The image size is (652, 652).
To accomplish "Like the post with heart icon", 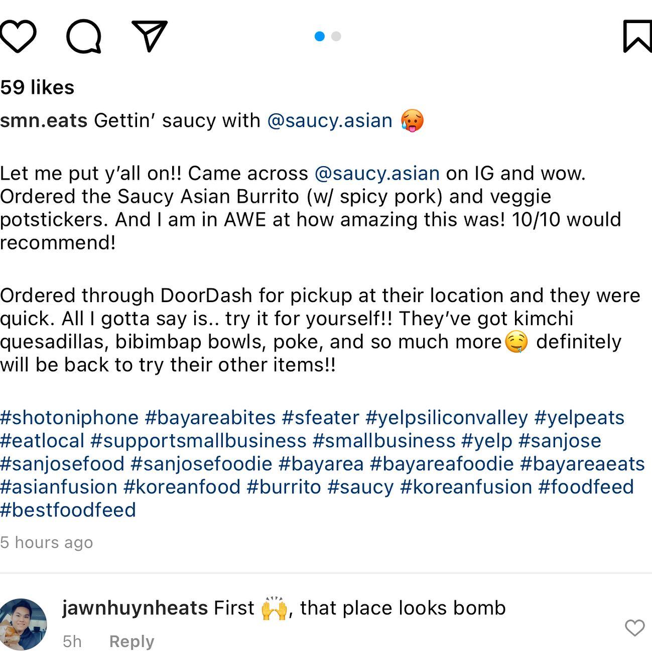I will click(x=18, y=36).
